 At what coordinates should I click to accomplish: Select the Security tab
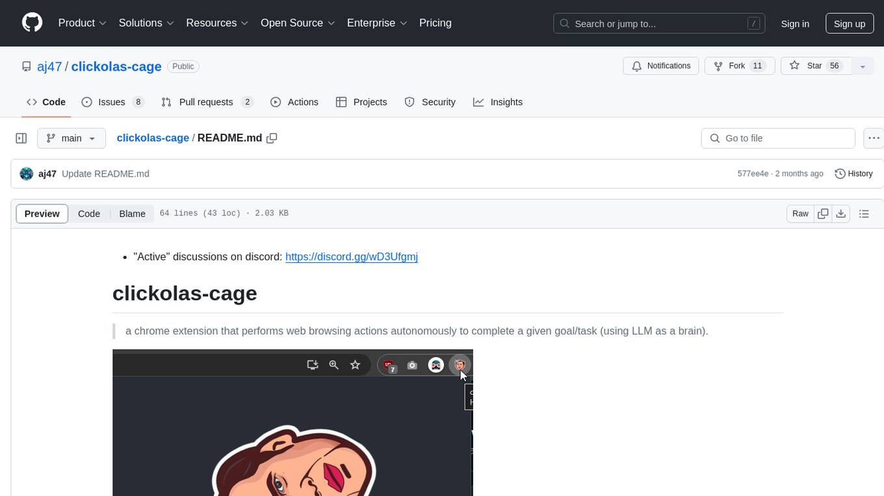pos(430,102)
